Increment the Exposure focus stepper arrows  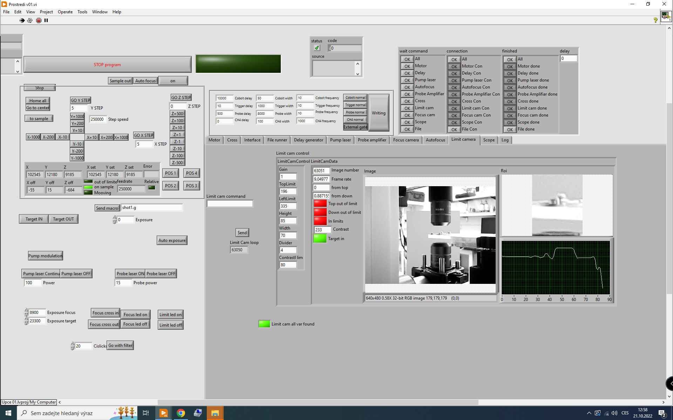pyautogui.click(x=26, y=310)
